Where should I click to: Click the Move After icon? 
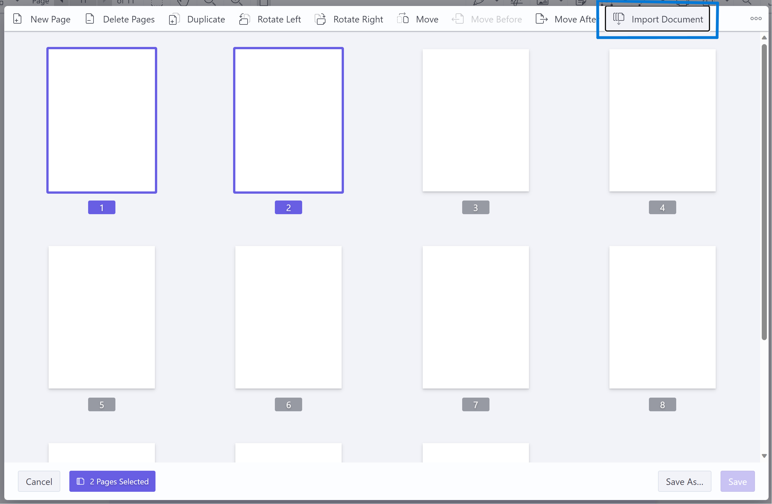tap(541, 19)
